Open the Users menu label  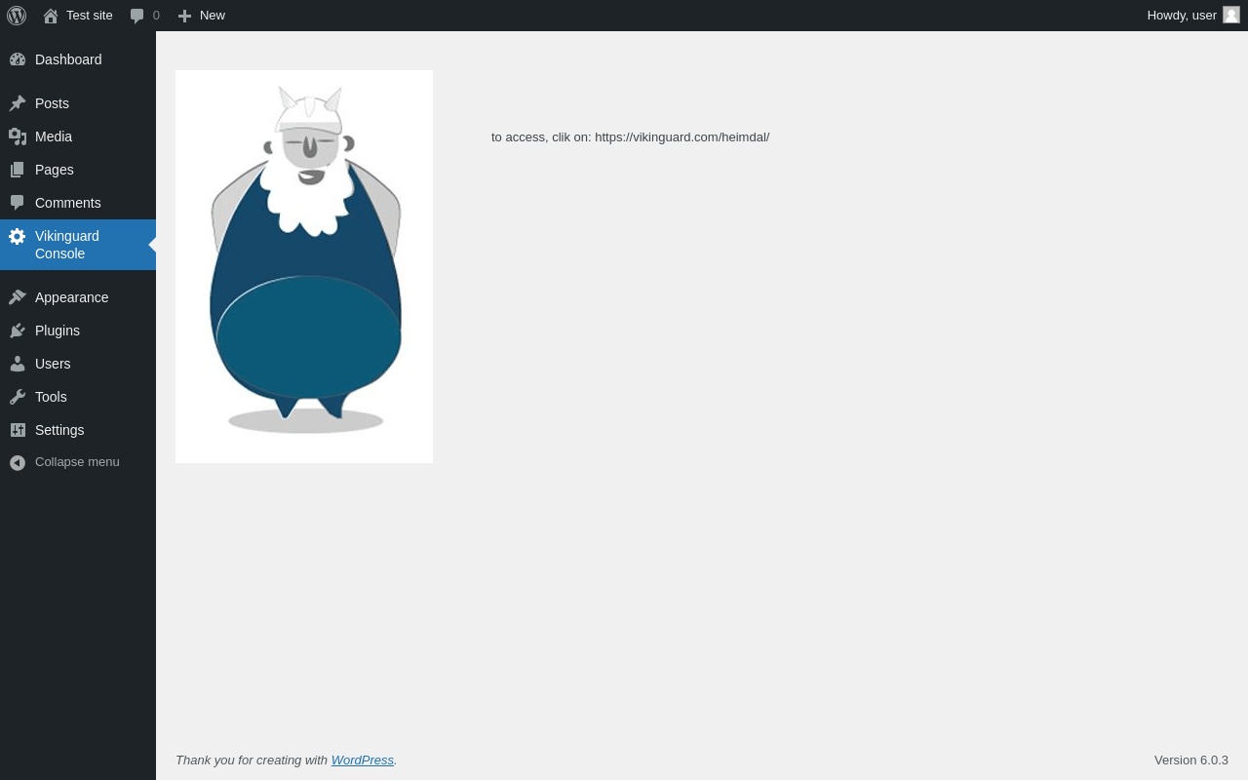(x=53, y=364)
